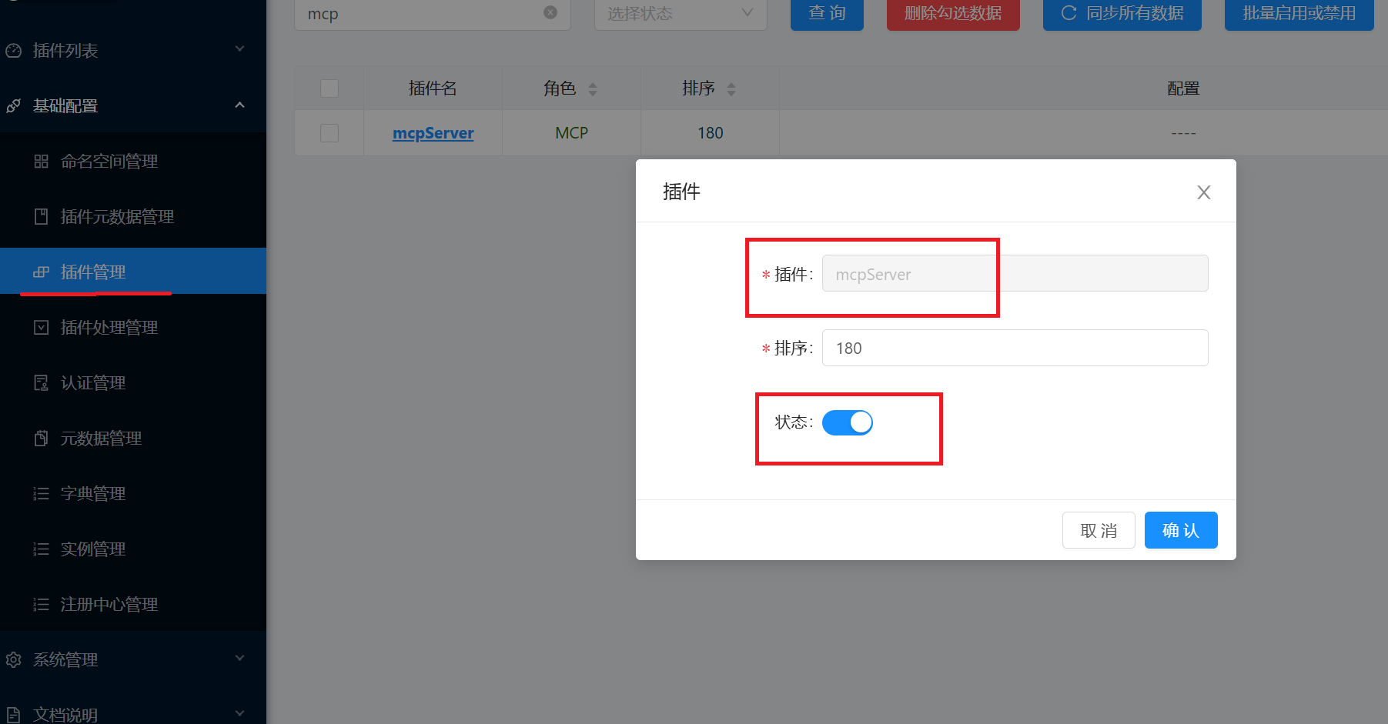
Task: Click the 元数据管理 copy icon
Action: (x=42, y=439)
